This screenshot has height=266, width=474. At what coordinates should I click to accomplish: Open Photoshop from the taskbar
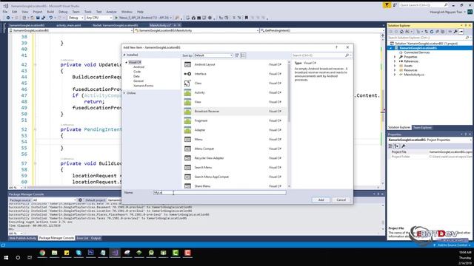click(90, 253)
